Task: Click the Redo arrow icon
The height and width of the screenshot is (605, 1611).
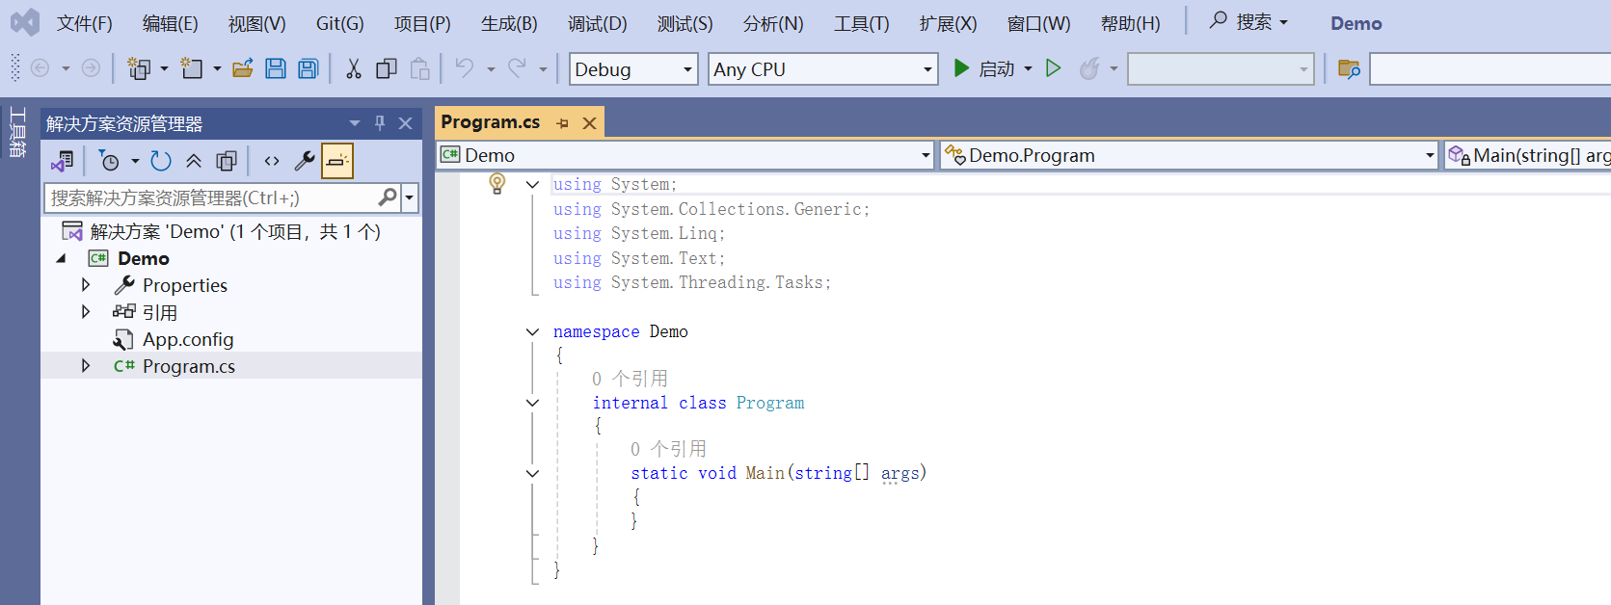Action: (518, 68)
